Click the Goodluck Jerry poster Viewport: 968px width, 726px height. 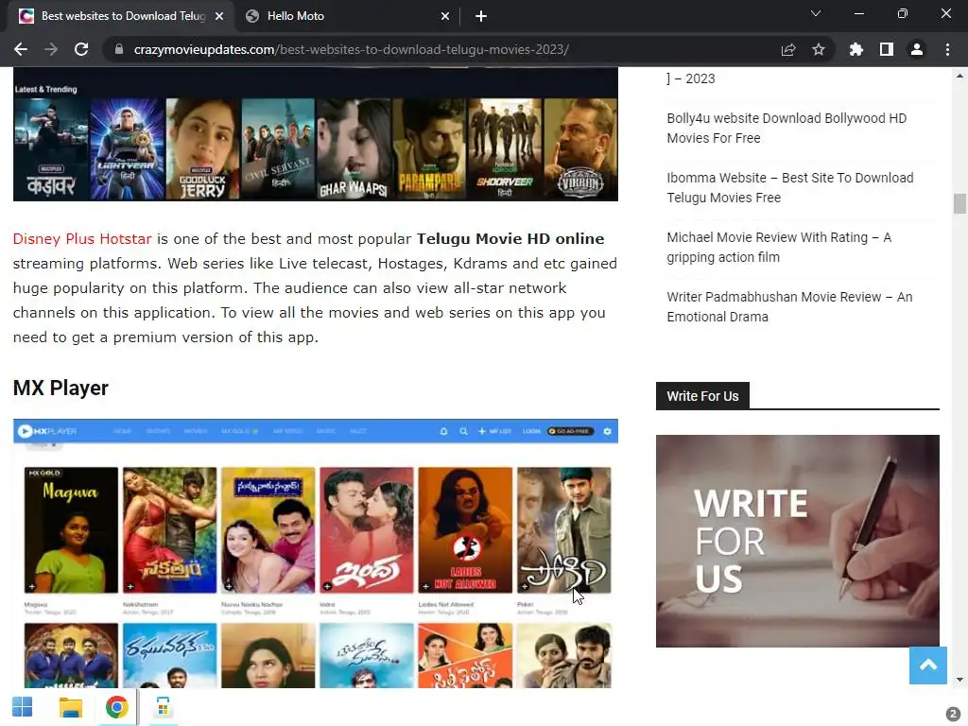(x=202, y=148)
